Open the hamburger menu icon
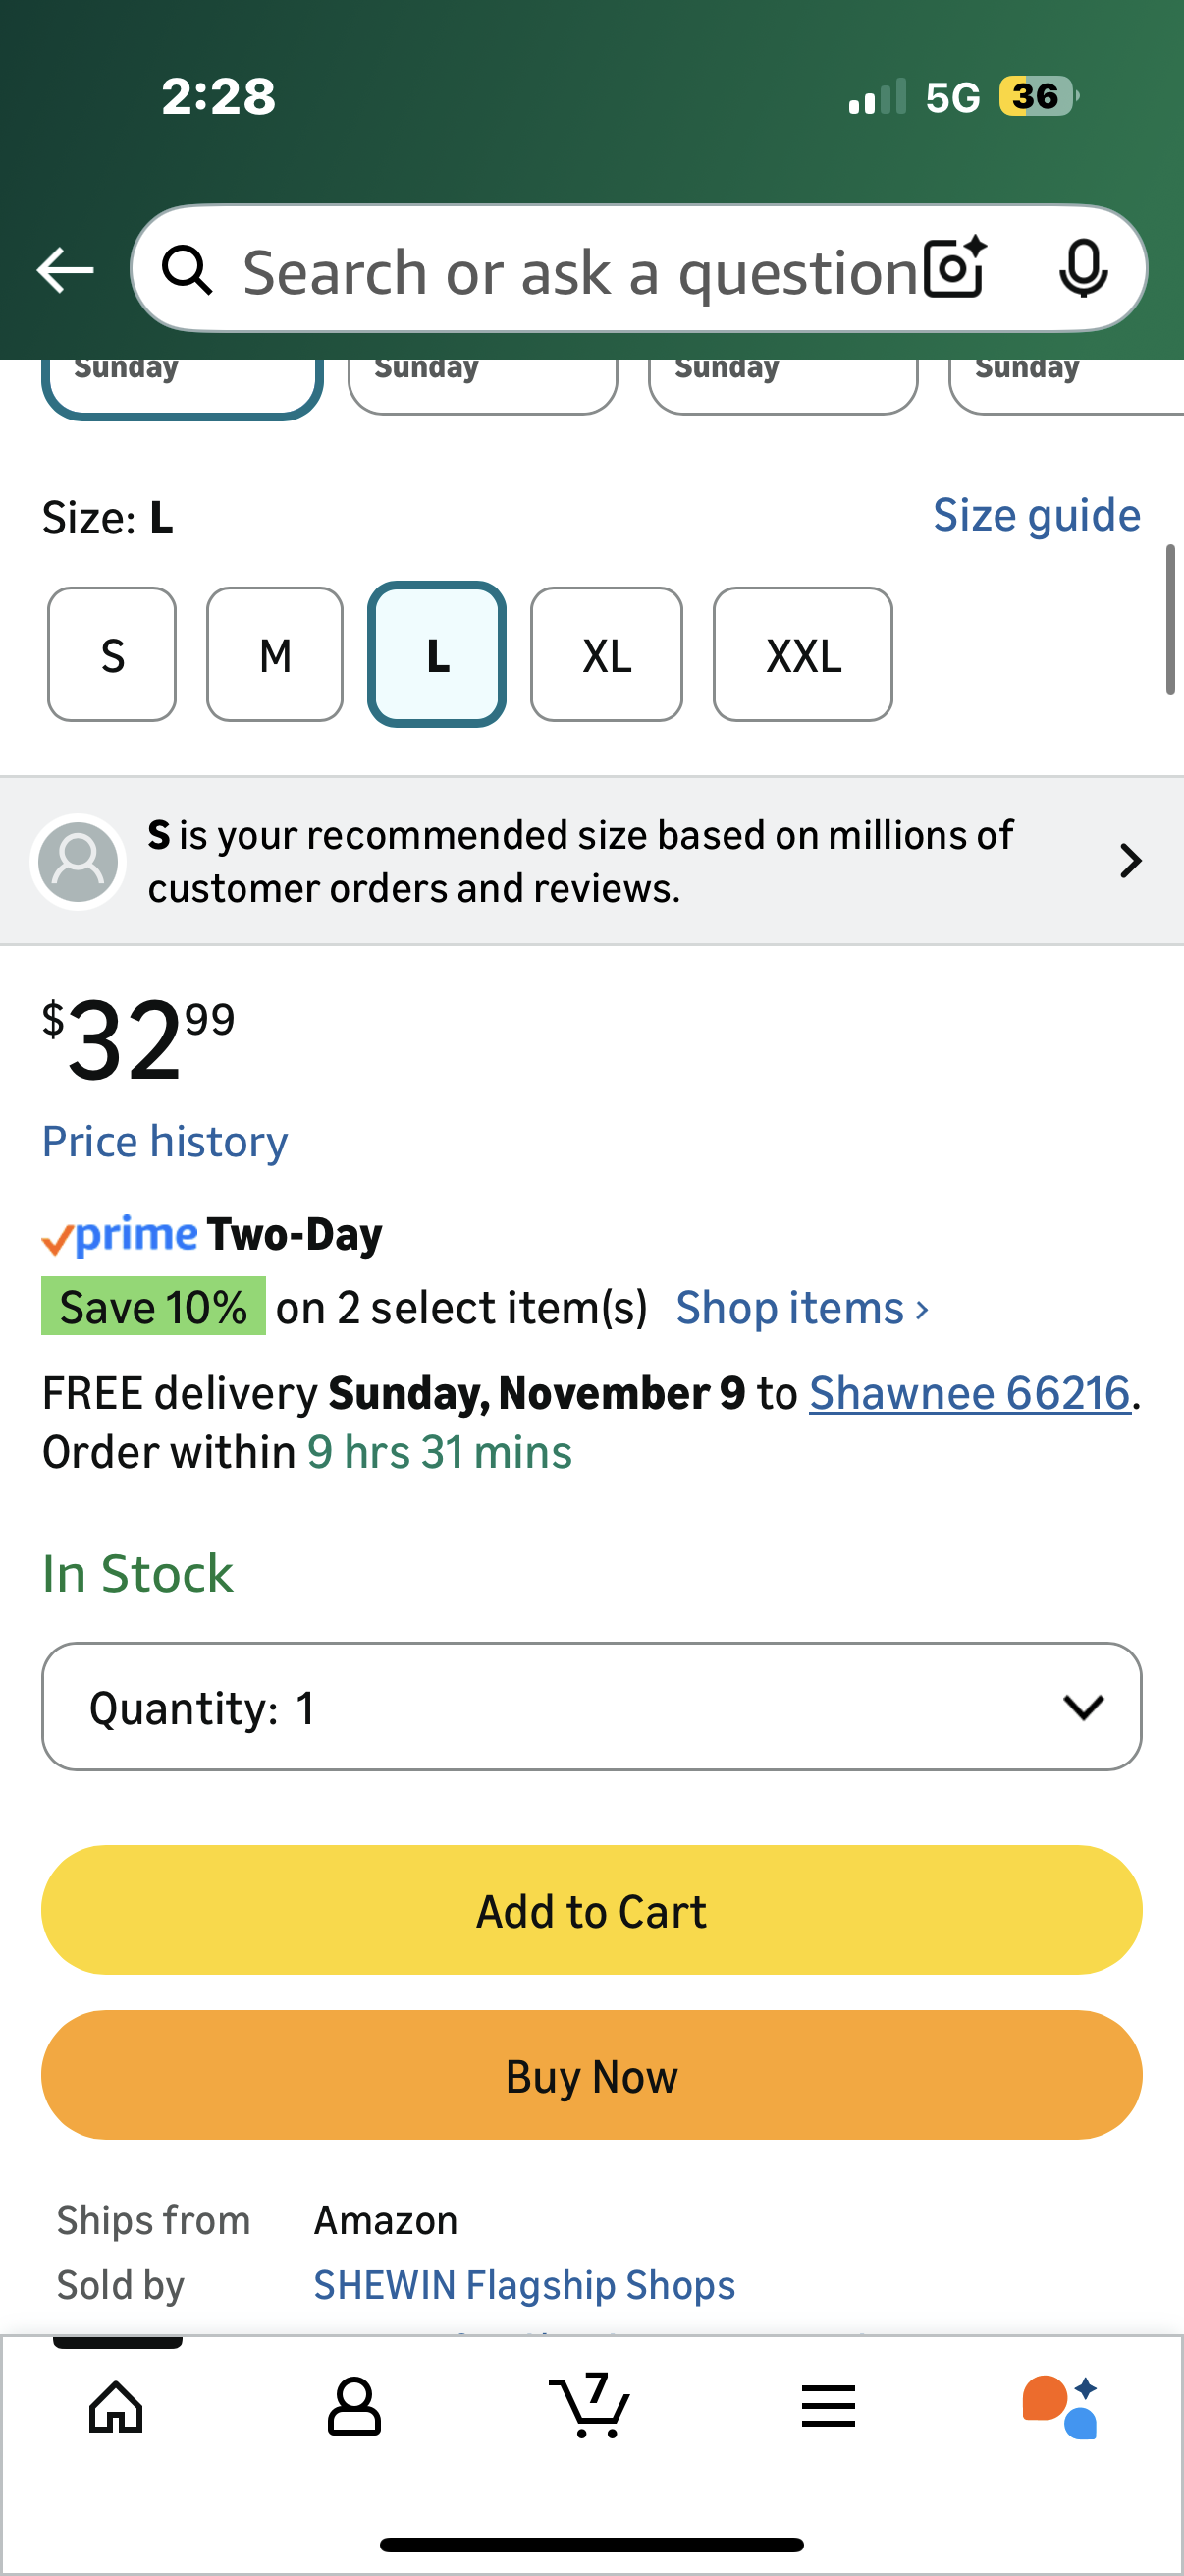The width and height of the screenshot is (1184, 2576). coord(829,2406)
